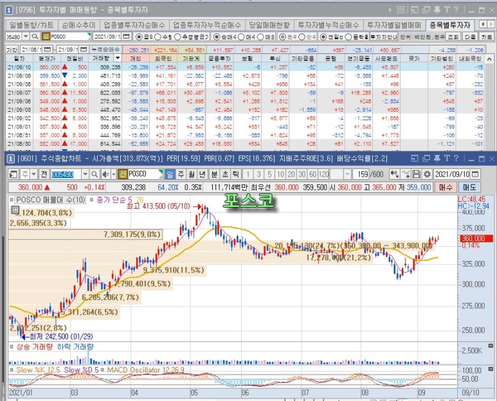The height and width of the screenshot is (401, 497).
Task: Open the 거래량 column dropdown arrow
Action: (x=118, y=58)
